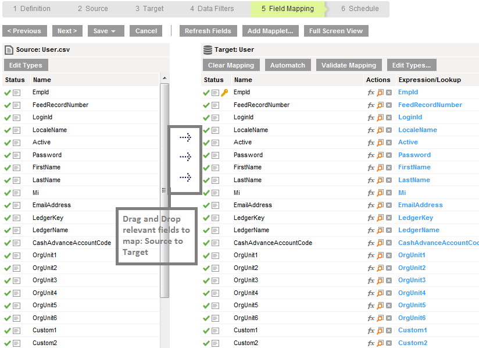Viewport: 479px width, 348px height.
Task: Open the Save dropdown button
Action: [106, 31]
